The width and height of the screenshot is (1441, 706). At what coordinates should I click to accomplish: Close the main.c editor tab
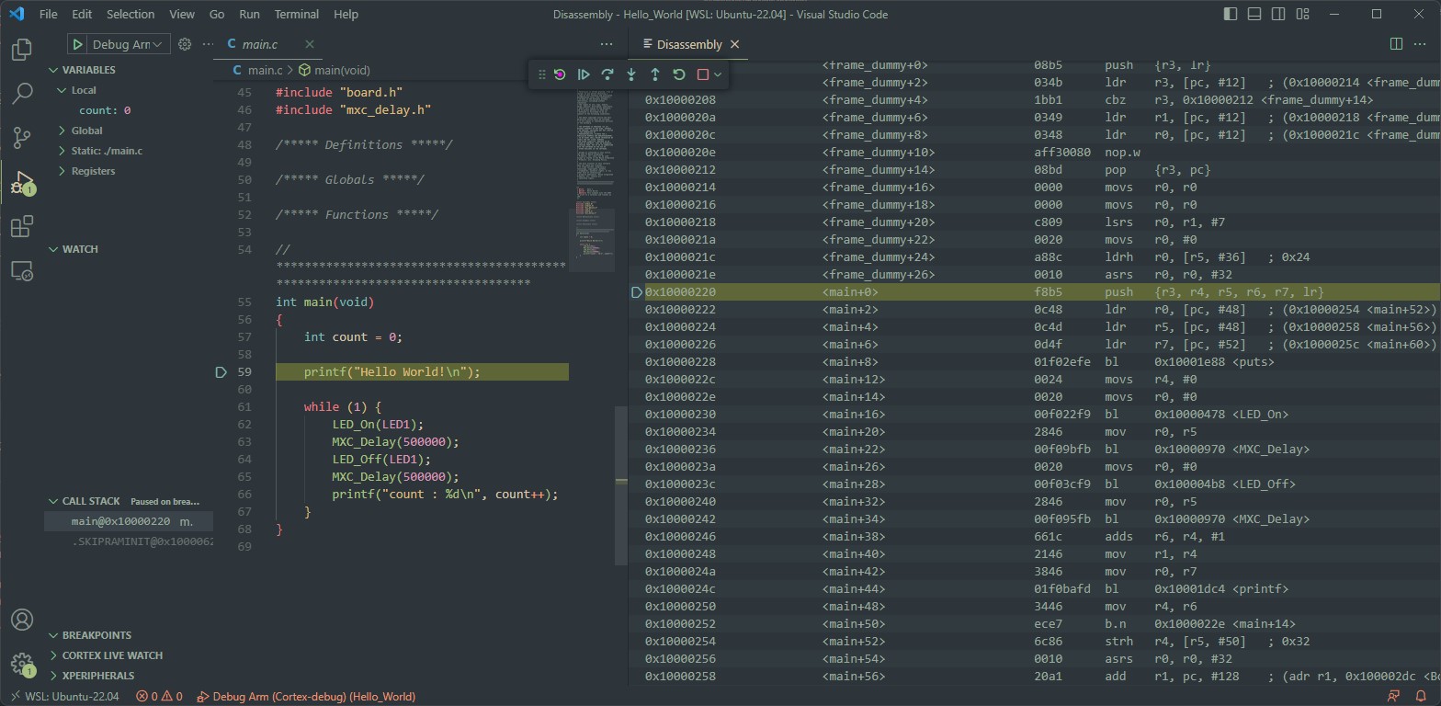point(310,44)
